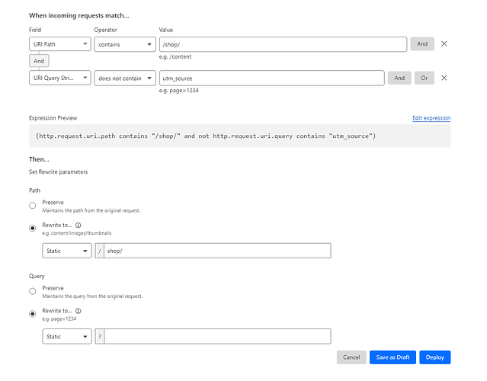Click the Edit expression link
Viewport: 487px width, 381px height.
pos(431,118)
